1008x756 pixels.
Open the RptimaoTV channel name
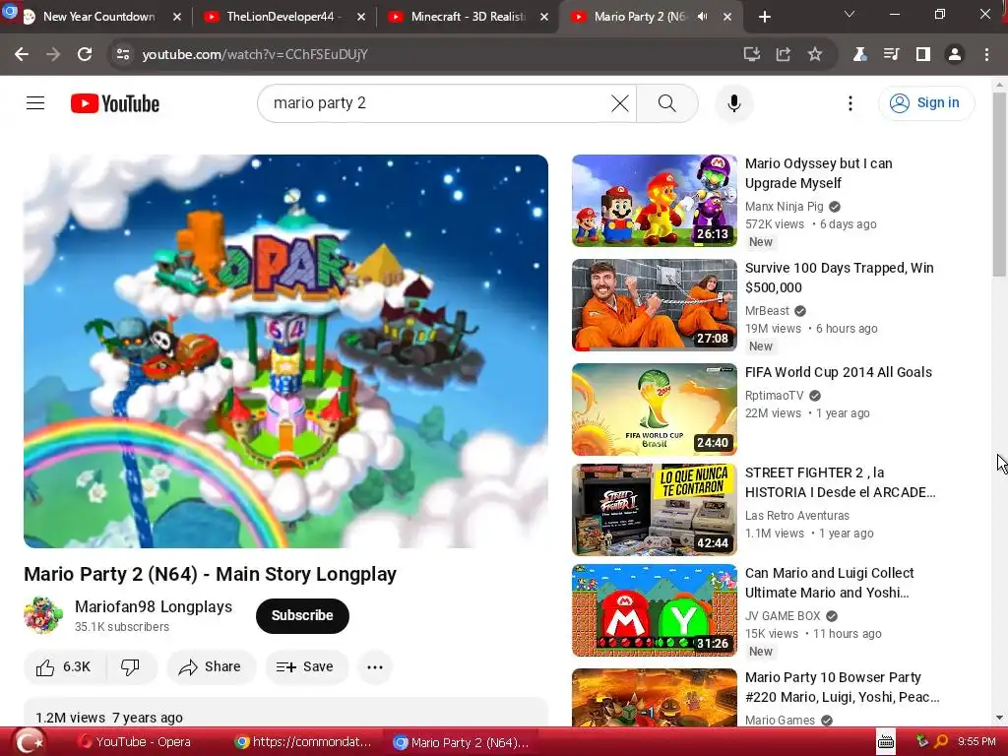tap(774, 396)
